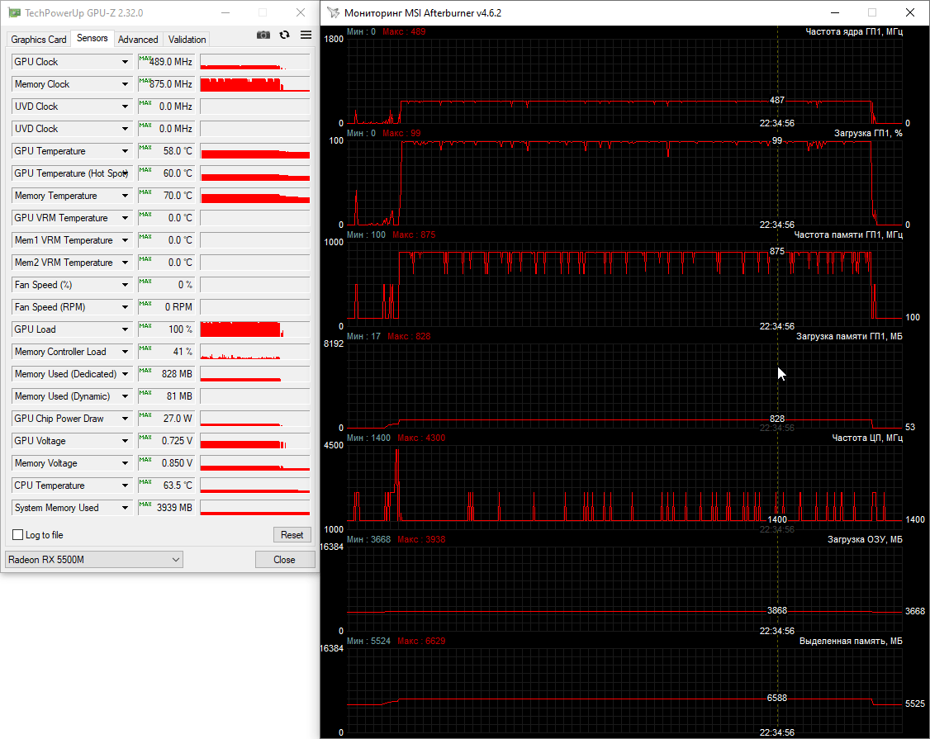Click the Макс : 4300 CPU clock label
Image resolution: width=930 pixels, height=739 pixels.
click(421, 438)
